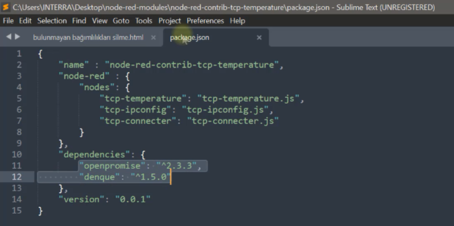Click line number 15 in gutter

17,210
